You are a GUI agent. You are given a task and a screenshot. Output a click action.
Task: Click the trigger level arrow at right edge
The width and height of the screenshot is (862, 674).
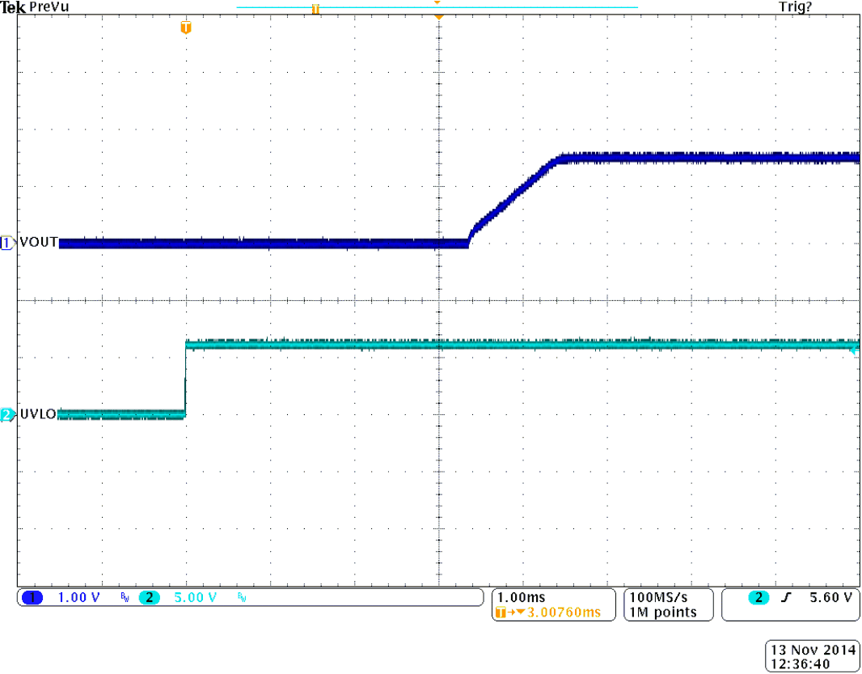pyautogui.click(x=852, y=349)
